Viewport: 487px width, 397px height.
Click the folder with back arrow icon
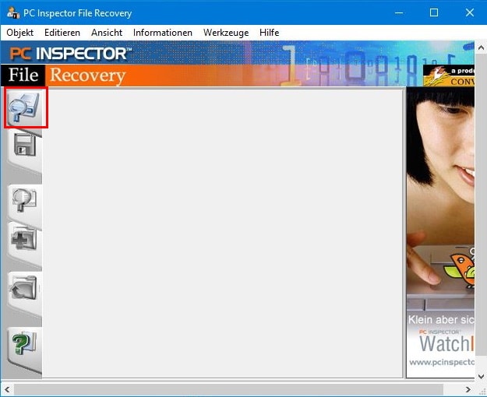pyautogui.click(x=23, y=288)
